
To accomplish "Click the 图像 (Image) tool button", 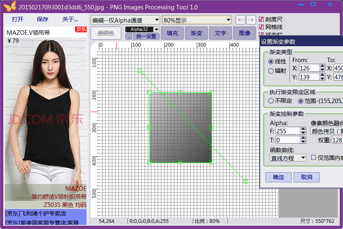I will (245, 33).
